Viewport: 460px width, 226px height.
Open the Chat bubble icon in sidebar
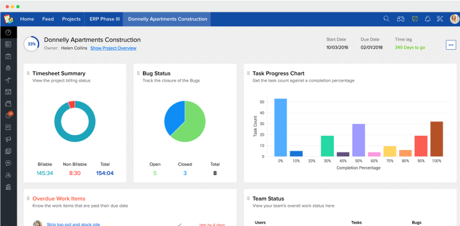8,163
